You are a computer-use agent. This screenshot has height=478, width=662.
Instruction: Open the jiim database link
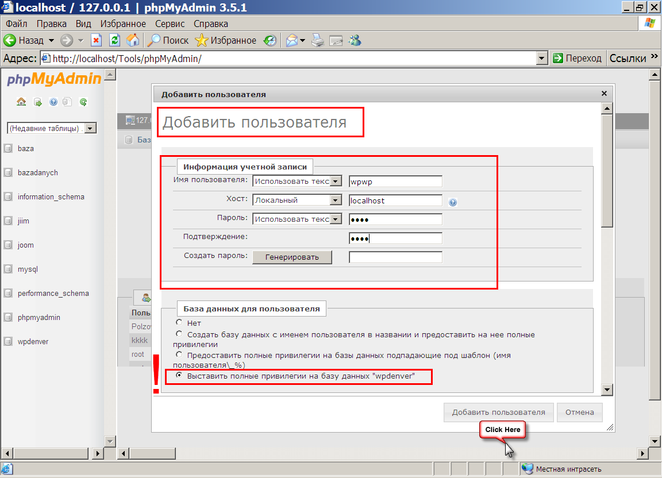coord(23,221)
